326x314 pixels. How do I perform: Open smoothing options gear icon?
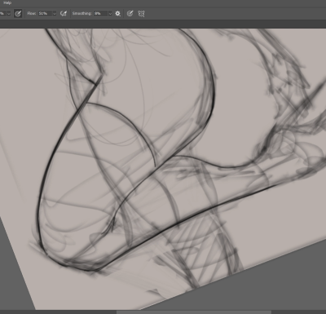118,14
